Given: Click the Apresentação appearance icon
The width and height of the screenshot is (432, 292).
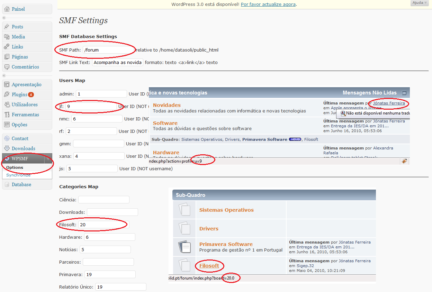Looking at the screenshot, I should [x=7, y=84].
